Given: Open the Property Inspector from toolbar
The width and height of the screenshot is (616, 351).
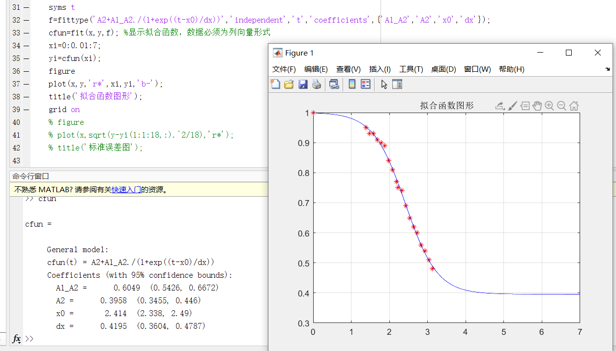Looking at the screenshot, I should [397, 84].
